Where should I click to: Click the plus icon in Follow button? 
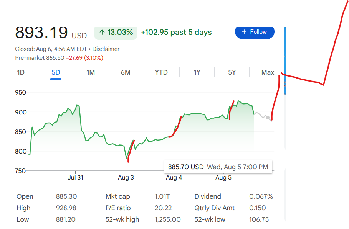pos(244,32)
